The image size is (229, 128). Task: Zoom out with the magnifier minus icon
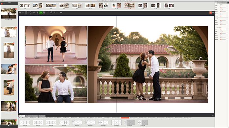coord(48,13)
